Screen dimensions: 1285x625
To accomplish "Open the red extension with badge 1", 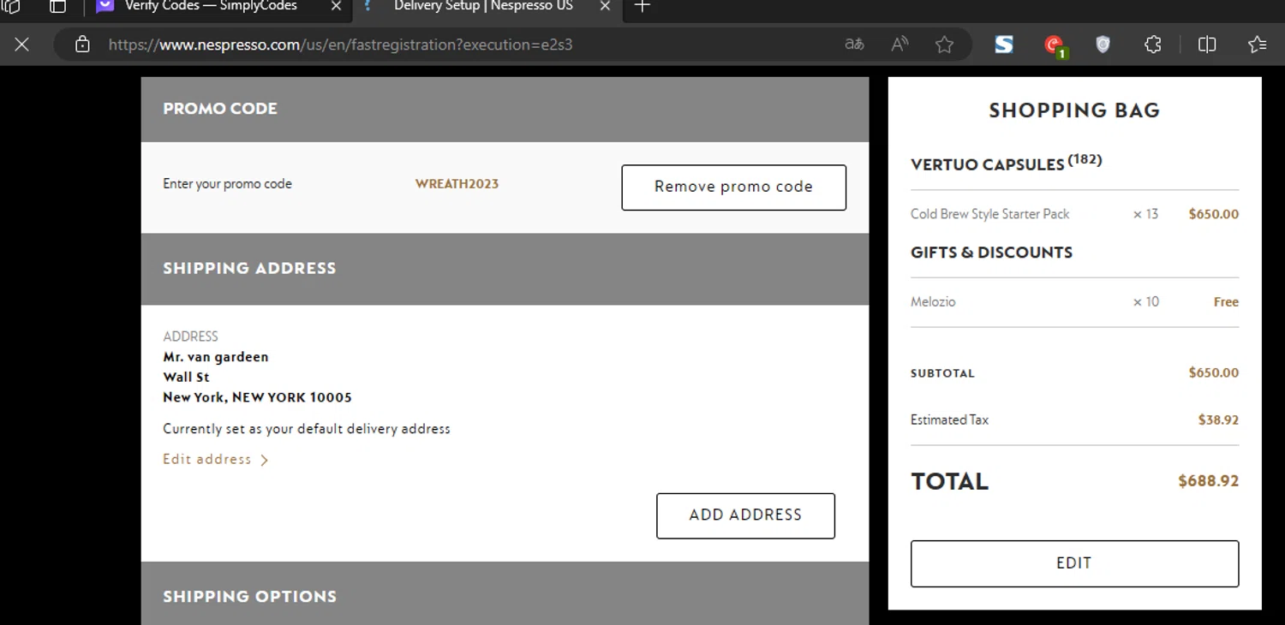I will click(1055, 45).
